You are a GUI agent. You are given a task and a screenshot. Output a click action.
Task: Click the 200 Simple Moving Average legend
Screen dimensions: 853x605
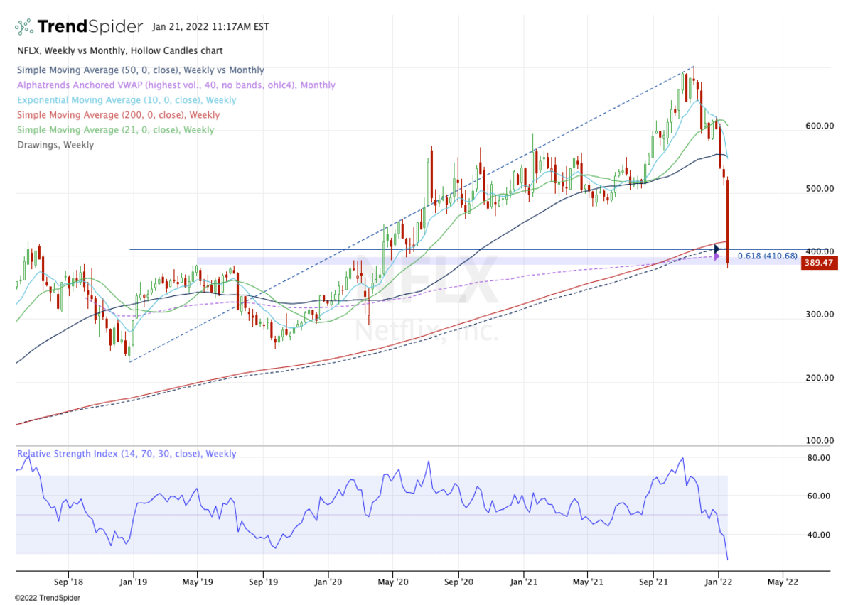click(118, 115)
